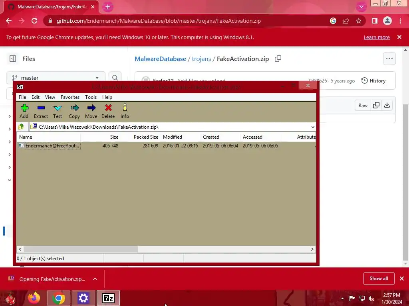409x306 pixels.
Task: Share this page via the share icon
Action: pos(346,21)
